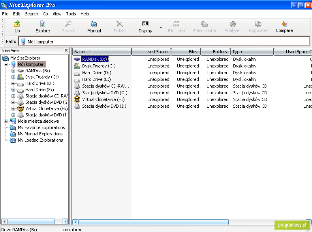The image size is (312, 232).
Task: Select Stacja dysków DVD (I:) list row
Action: (104, 107)
